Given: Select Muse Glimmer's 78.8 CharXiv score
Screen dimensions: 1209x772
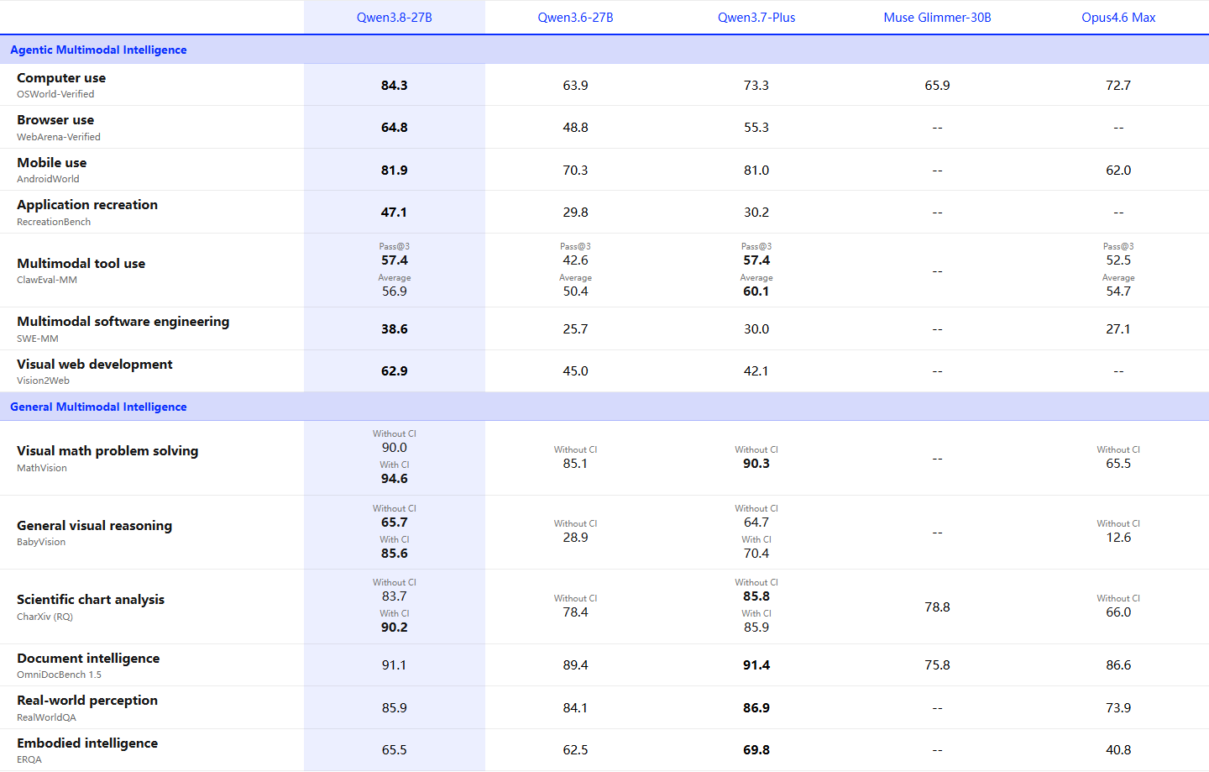Looking at the screenshot, I should tap(937, 607).
